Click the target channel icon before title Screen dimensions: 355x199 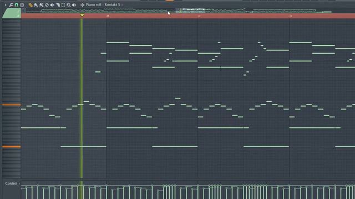pos(83,5)
